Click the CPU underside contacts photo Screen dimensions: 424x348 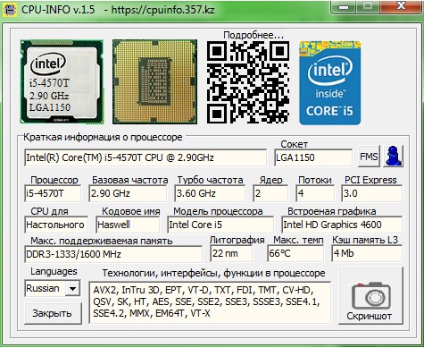click(154, 81)
